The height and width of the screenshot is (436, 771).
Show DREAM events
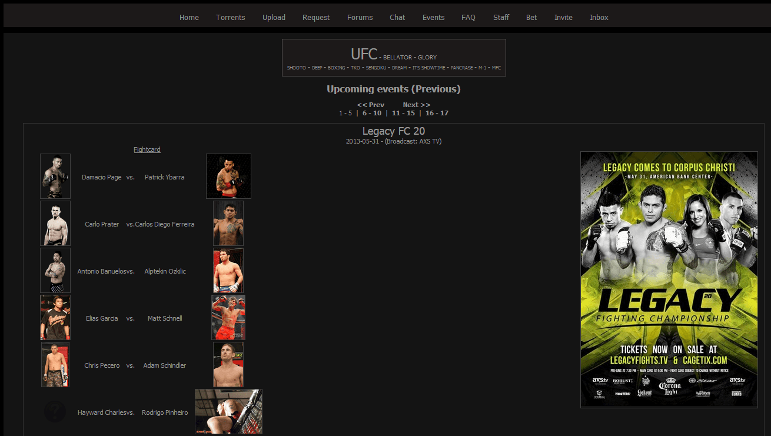point(400,68)
